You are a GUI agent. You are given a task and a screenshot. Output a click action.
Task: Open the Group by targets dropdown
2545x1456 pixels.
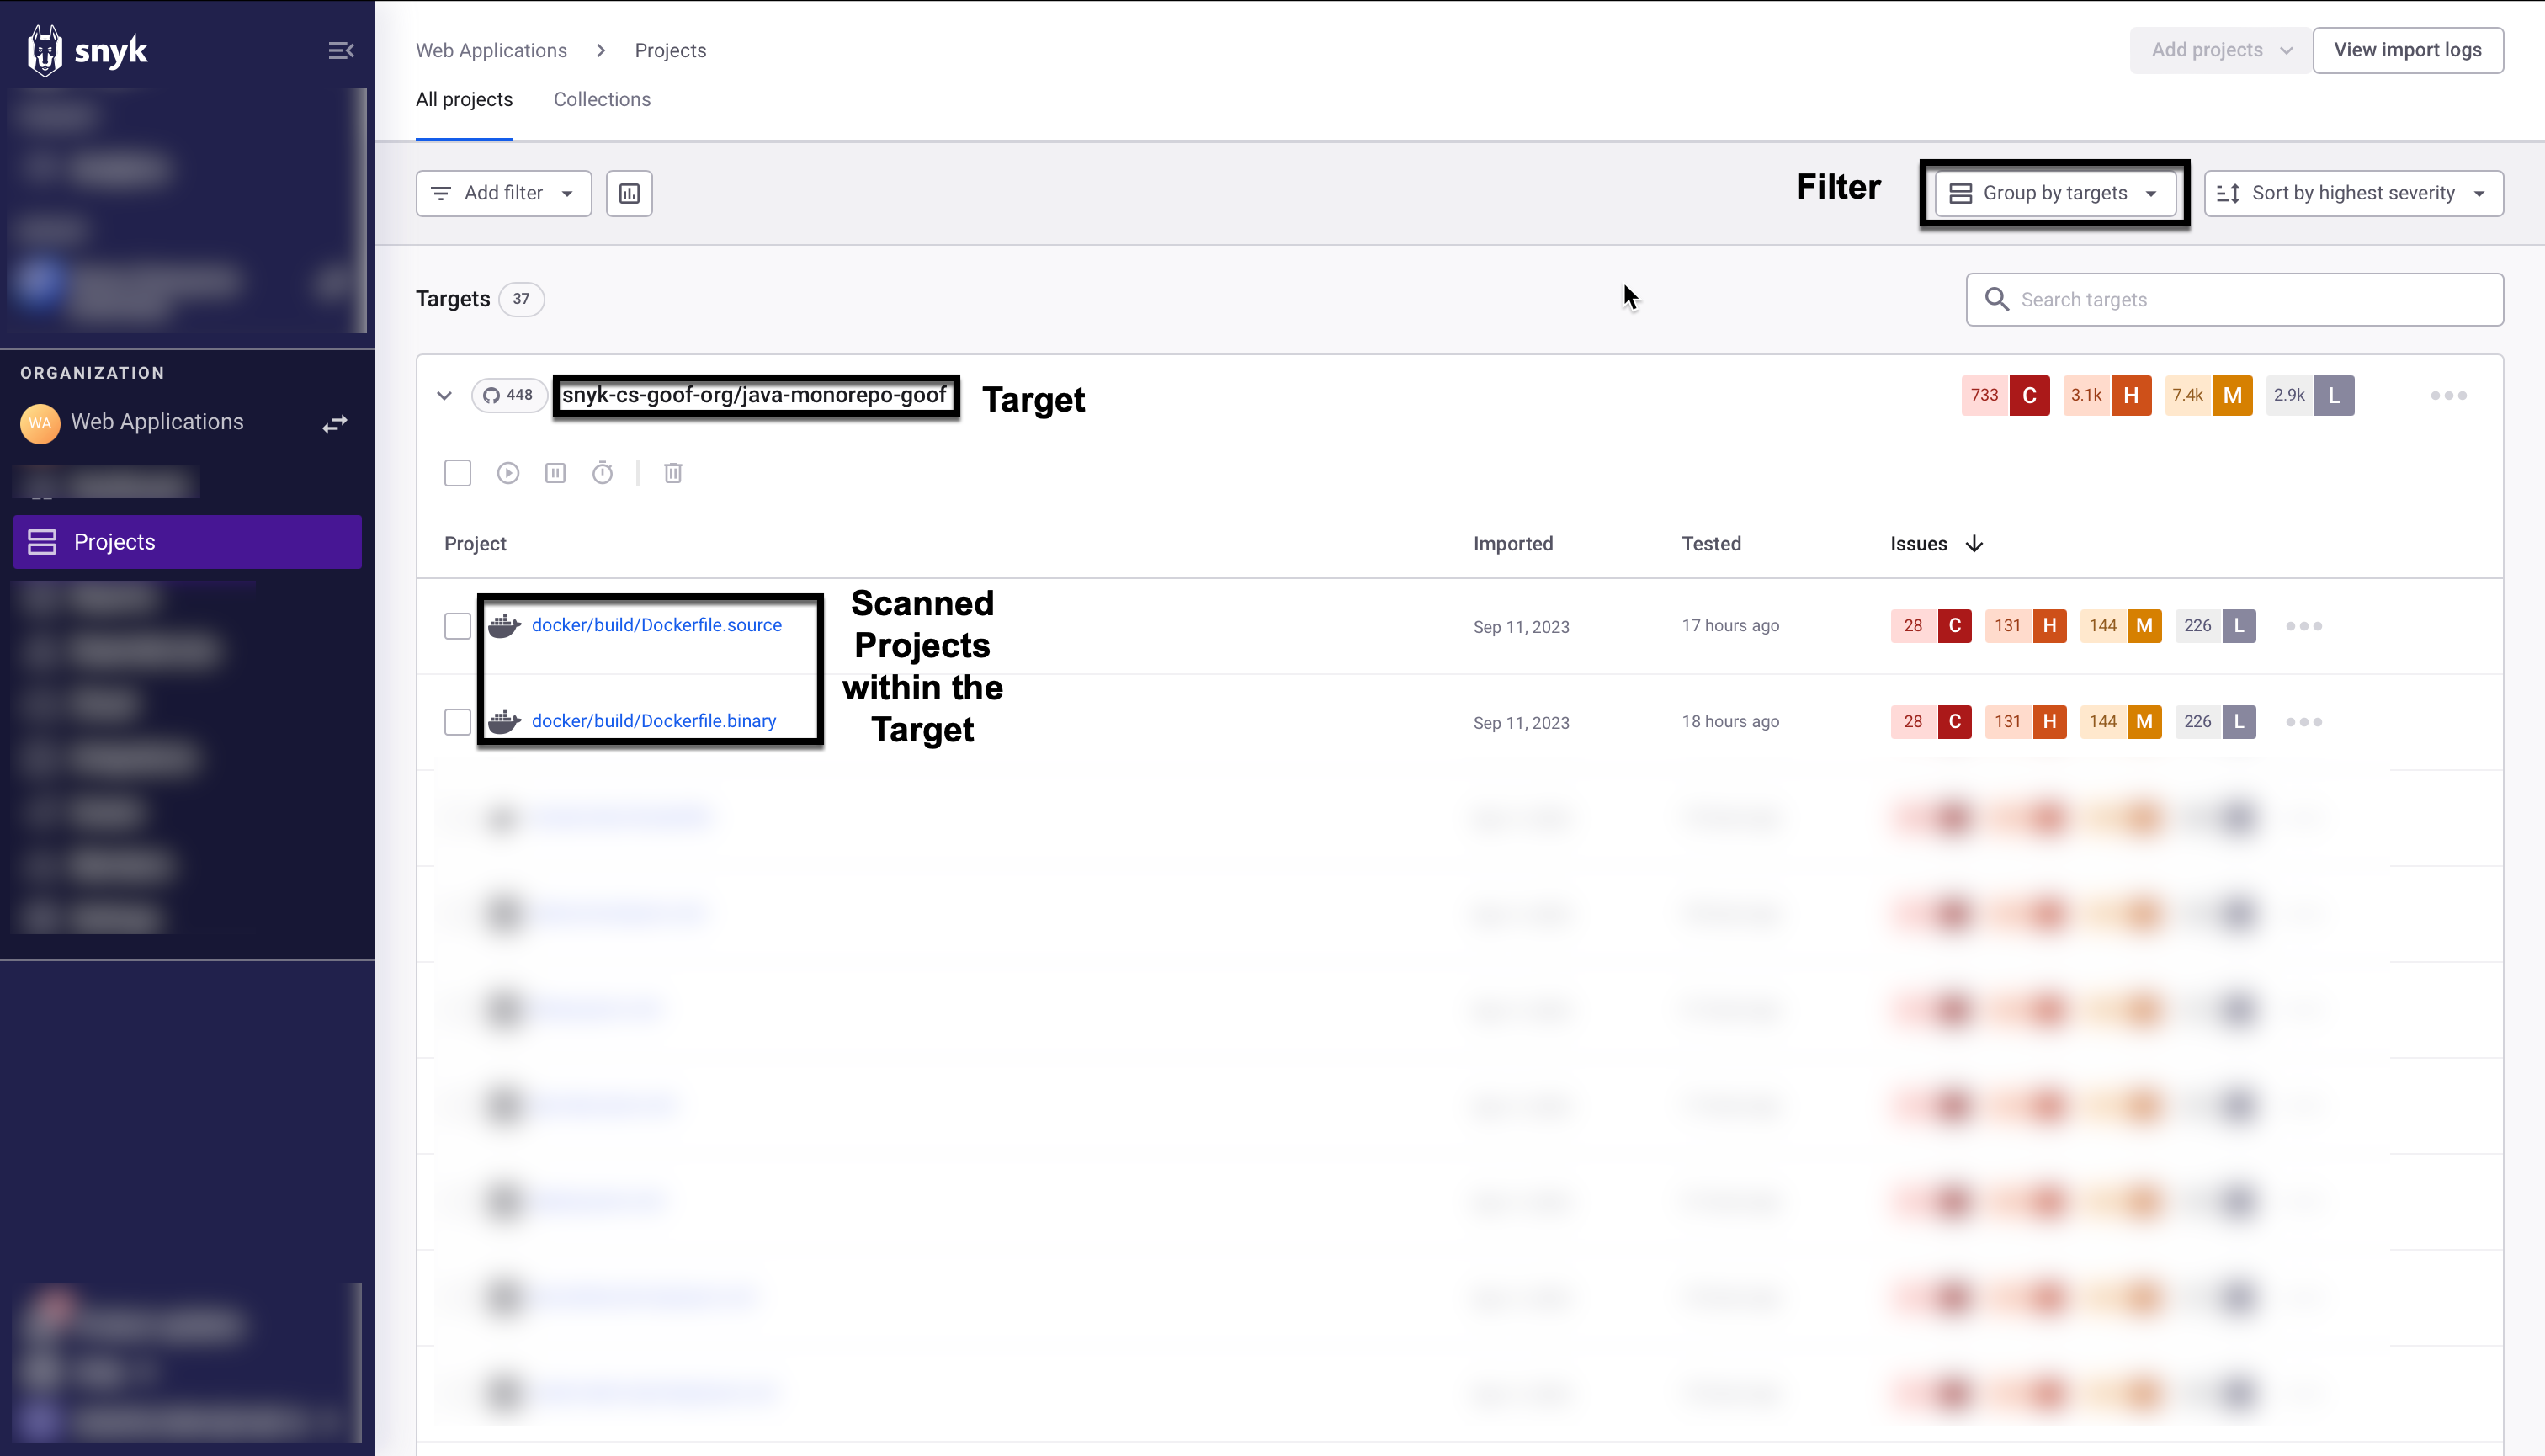[2054, 193]
